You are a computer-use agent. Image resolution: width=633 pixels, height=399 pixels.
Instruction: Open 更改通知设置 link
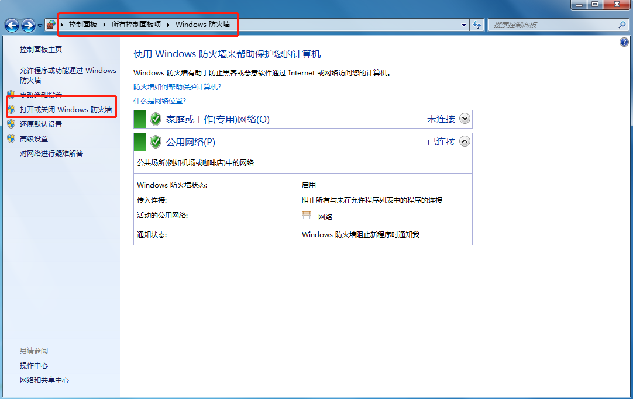41,95
